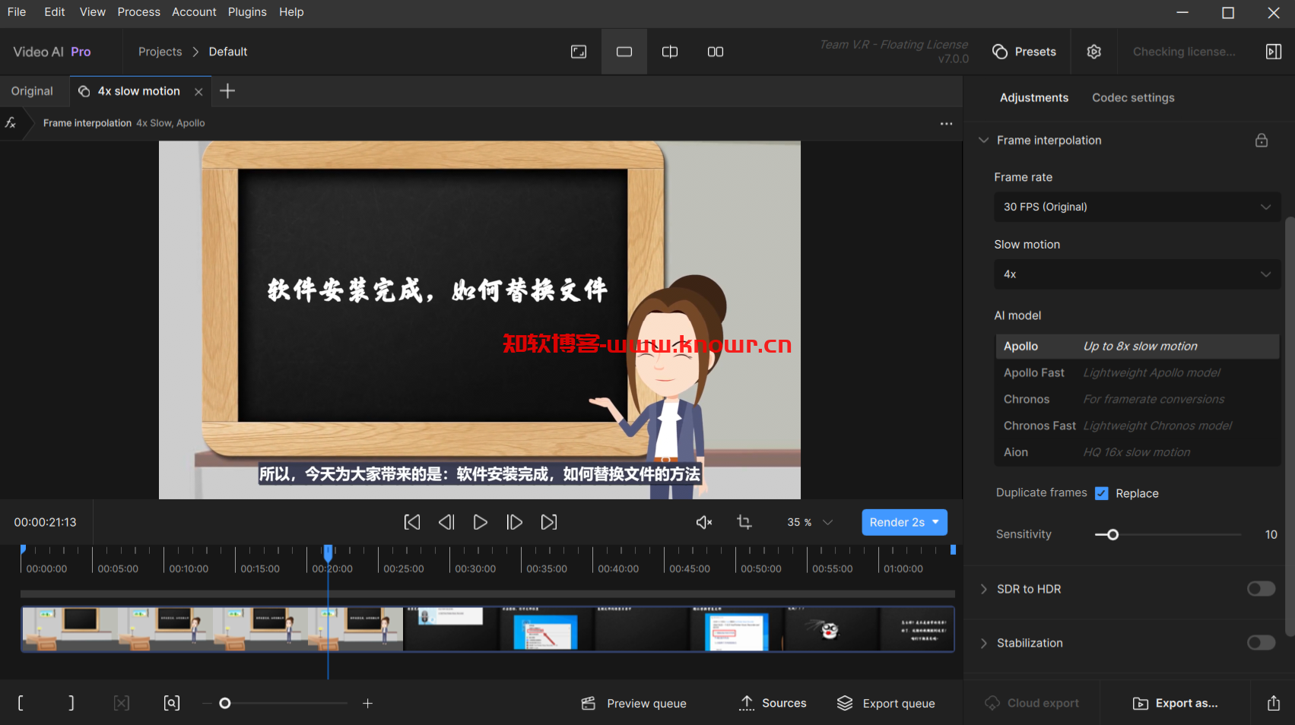The width and height of the screenshot is (1295, 725).
Task: Expand Stabilization section
Action: click(983, 643)
